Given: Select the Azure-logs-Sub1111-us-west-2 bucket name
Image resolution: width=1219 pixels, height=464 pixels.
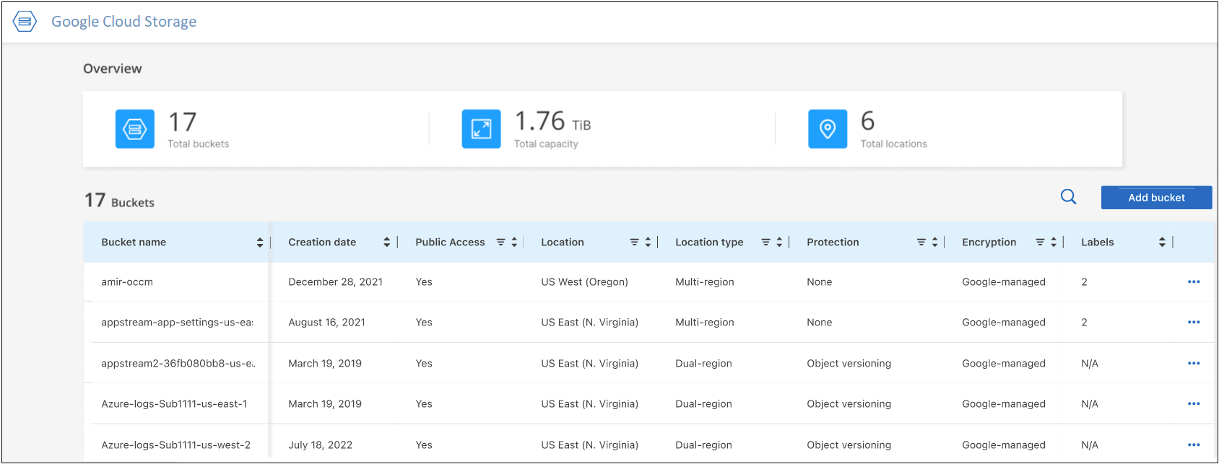Looking at the screenshot, I should 175,445.
